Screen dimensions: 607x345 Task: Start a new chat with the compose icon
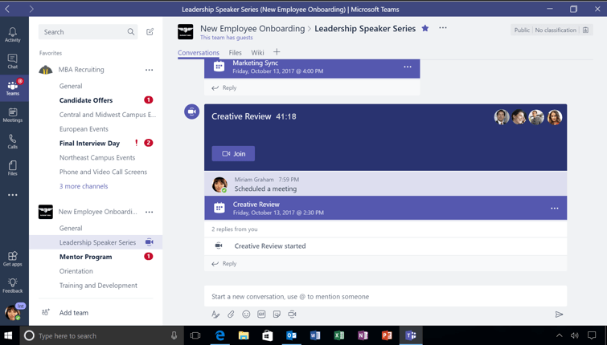point(150,31)
